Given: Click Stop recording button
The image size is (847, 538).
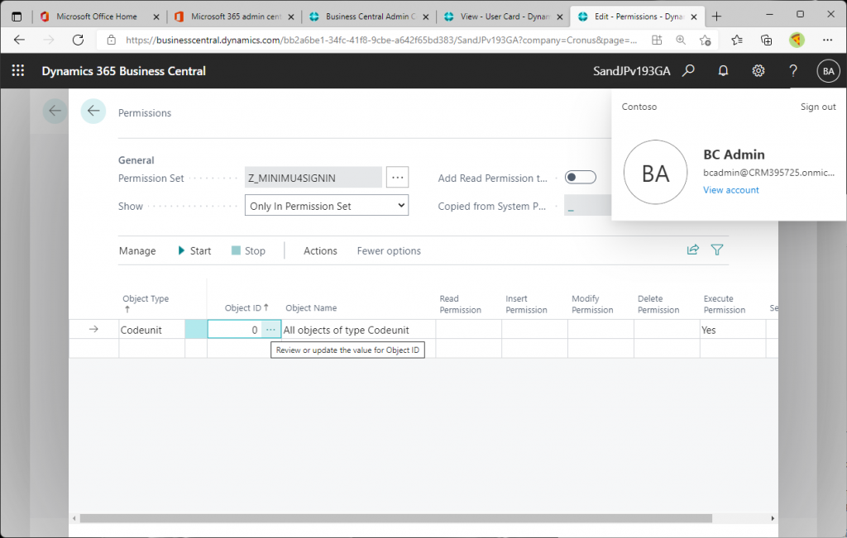Looking at the screenshot, I should click(248, 250).
